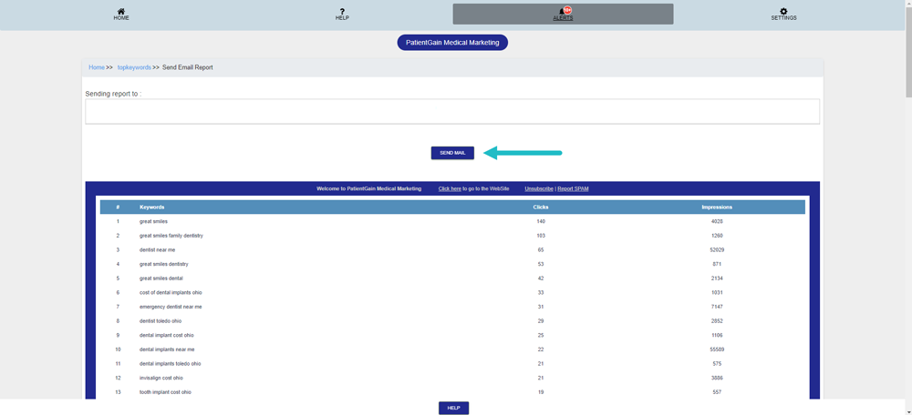Click the Unsubscribe link

click(x=539, y=189)
